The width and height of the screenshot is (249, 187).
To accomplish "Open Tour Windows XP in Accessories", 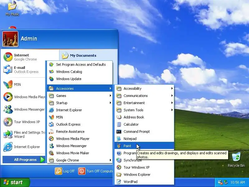I will click(x=144, y=167).
